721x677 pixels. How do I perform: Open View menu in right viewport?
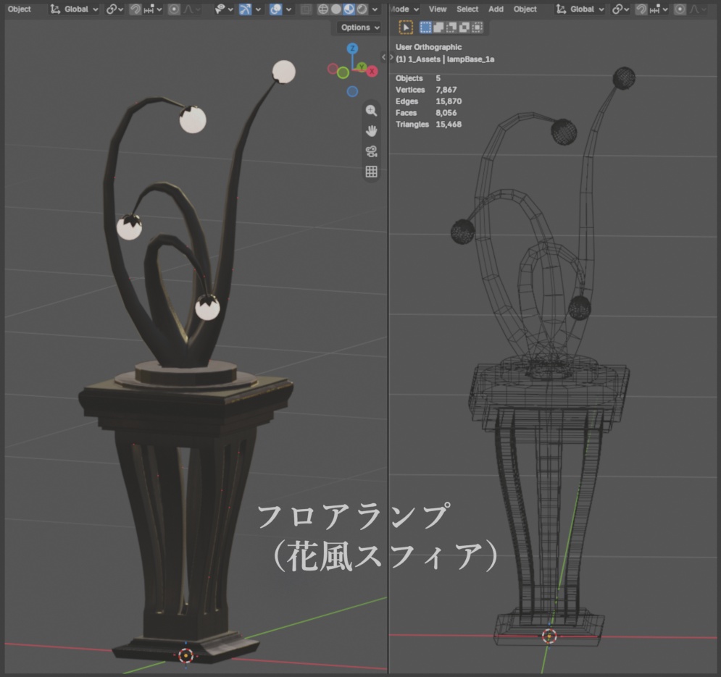(437, 9)
